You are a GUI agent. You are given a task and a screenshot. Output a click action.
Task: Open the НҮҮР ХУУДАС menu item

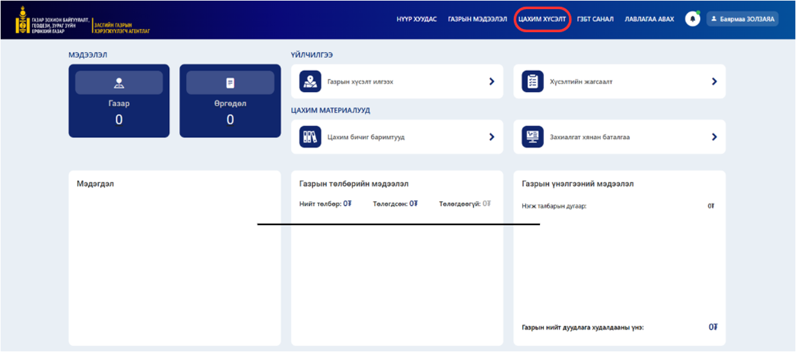tap(416, 19)
